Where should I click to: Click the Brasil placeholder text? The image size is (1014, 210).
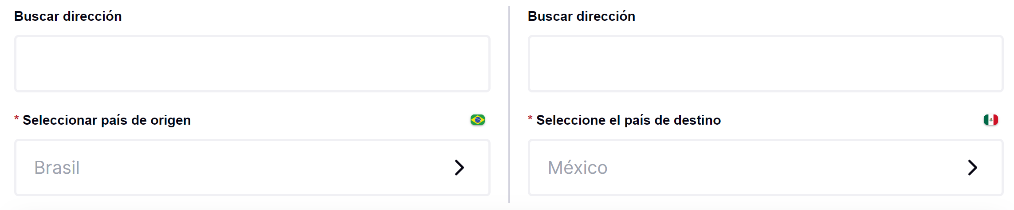57,168
